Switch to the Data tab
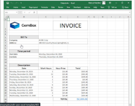 pyautogui.click(x=53, y=7)
